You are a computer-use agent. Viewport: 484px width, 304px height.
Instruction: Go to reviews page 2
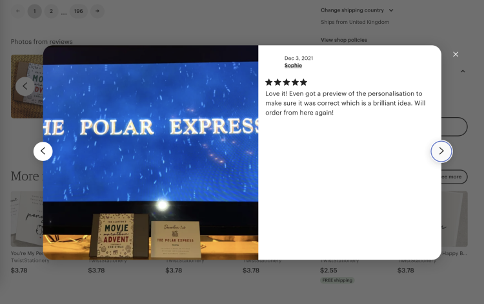pyautogui.click(x=51, y=11)
